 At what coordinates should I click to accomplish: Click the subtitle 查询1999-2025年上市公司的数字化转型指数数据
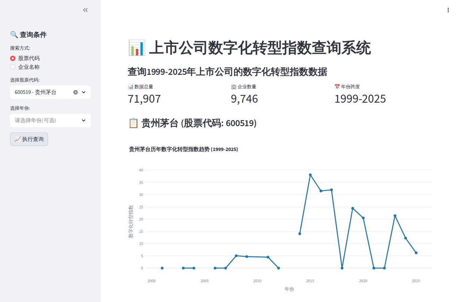click(x=227, y=72)
